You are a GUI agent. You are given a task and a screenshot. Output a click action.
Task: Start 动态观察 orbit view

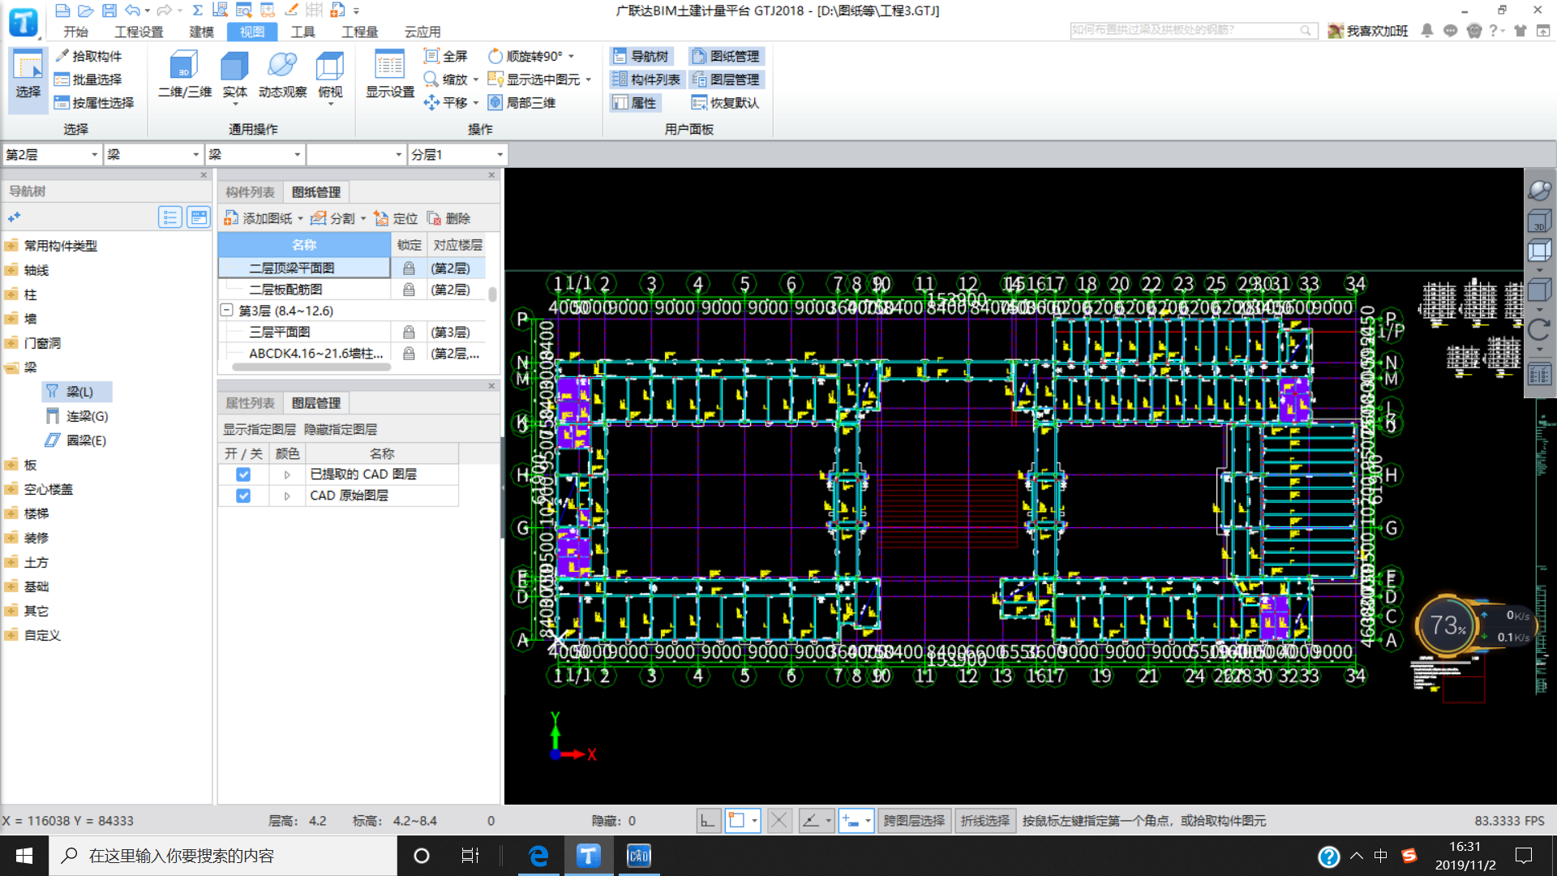click(x=282, y=76)
